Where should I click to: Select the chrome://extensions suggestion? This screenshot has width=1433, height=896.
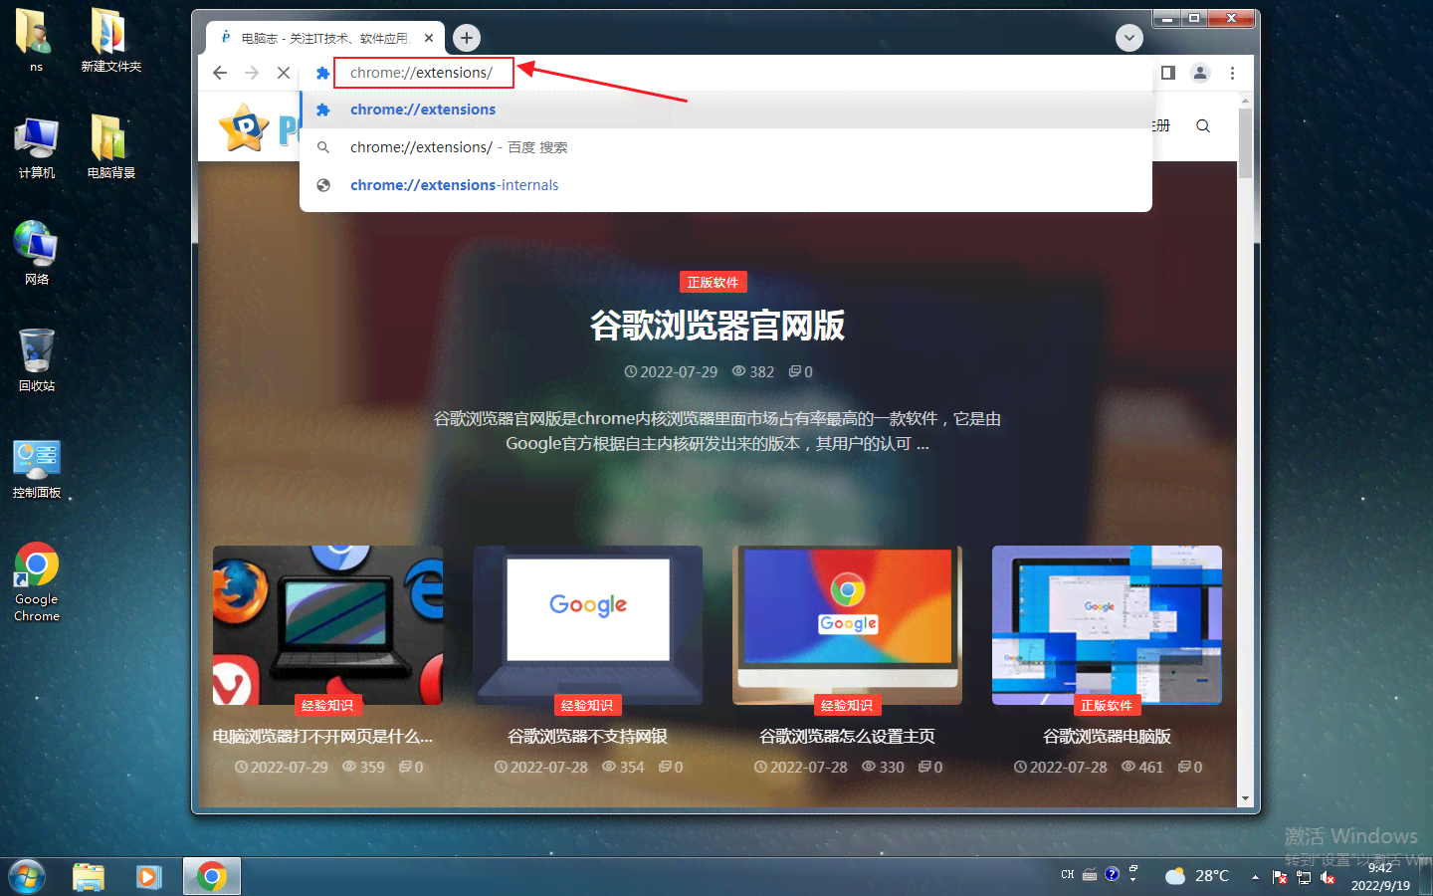725,110
